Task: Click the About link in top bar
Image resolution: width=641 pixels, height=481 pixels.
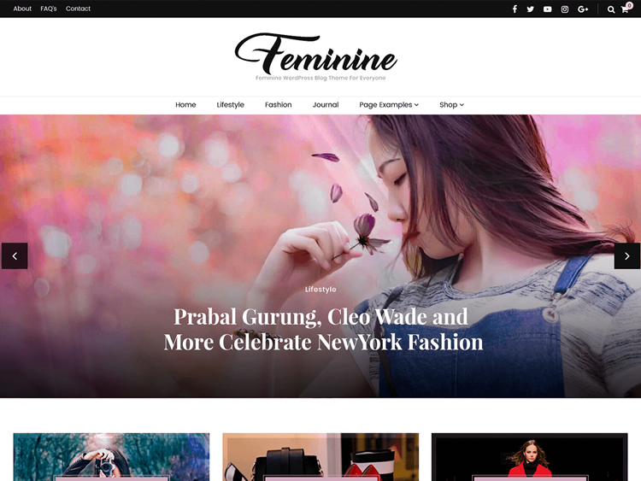Action: (x=22, y=9)
